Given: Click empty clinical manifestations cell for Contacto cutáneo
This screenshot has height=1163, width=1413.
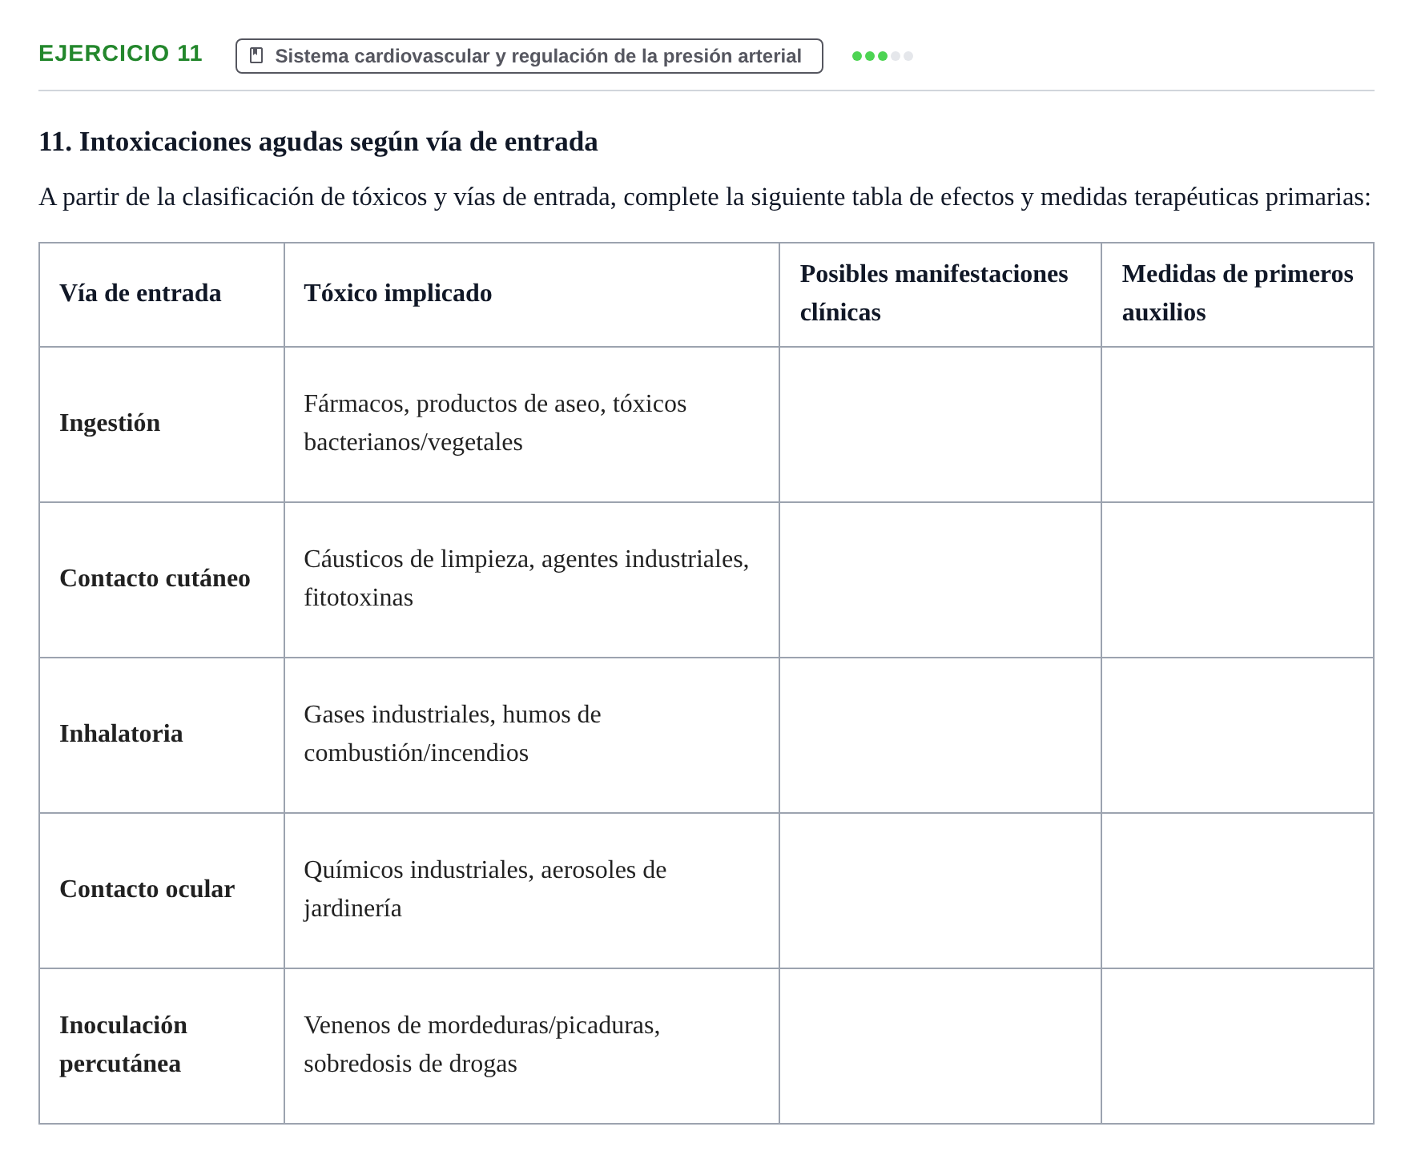Looking at the screenshot, I should (x=940, y=580).
